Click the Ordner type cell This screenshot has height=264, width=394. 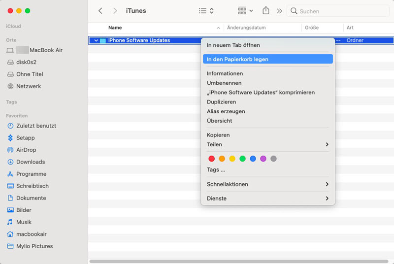(355, 40)
